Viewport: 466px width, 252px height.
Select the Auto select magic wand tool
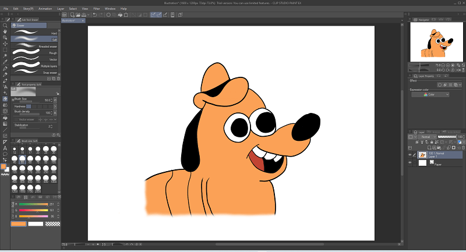pyautogui.click(x=5, y=56)
